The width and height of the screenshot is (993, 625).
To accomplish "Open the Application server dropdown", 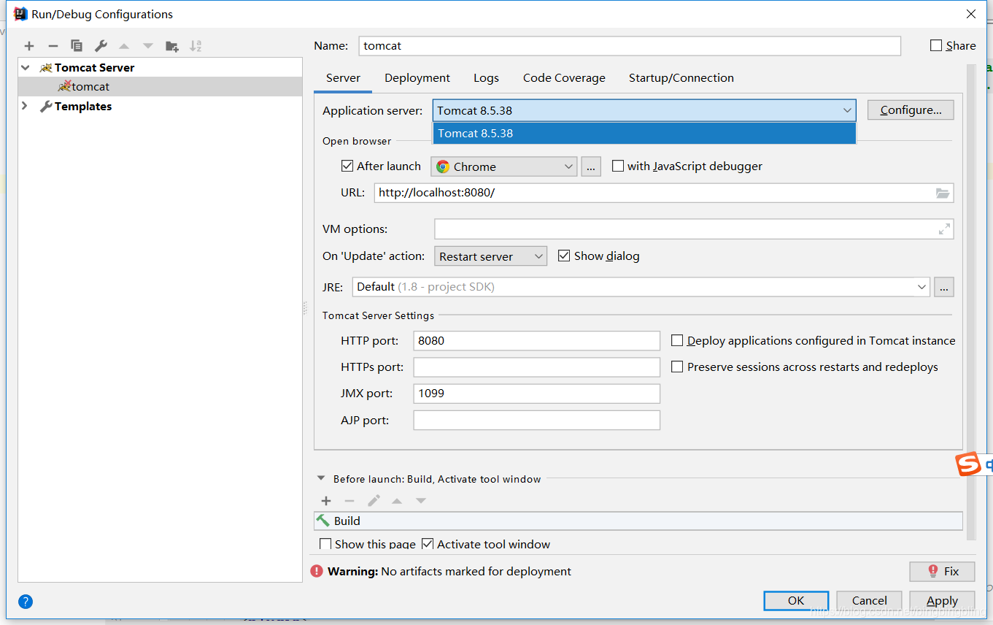I will click(x=644, y=110).
